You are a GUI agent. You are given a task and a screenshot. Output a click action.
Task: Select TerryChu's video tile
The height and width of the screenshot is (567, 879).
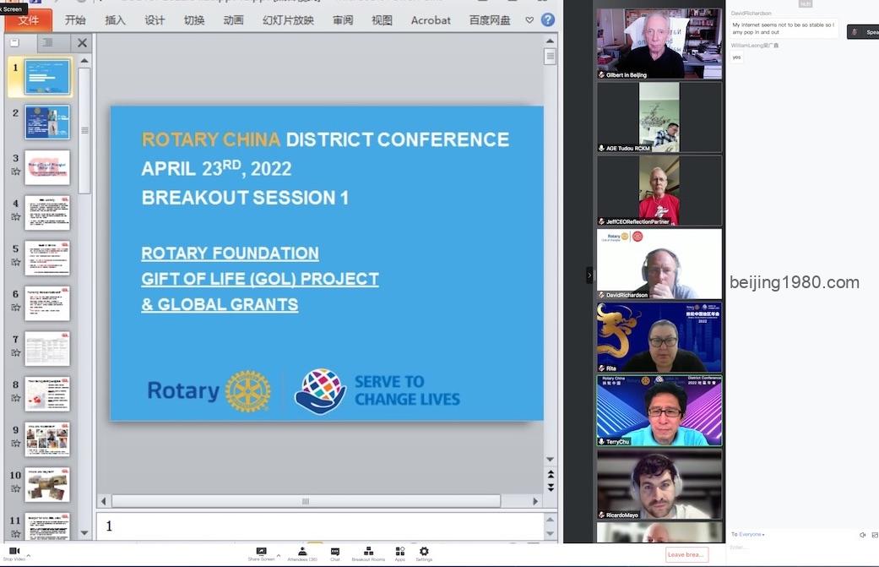click(x=659, y=411)
